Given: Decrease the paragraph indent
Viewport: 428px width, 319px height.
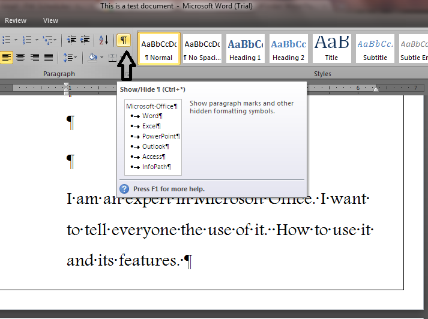Looking at the screenshot, I should click(x=71, y=40).
